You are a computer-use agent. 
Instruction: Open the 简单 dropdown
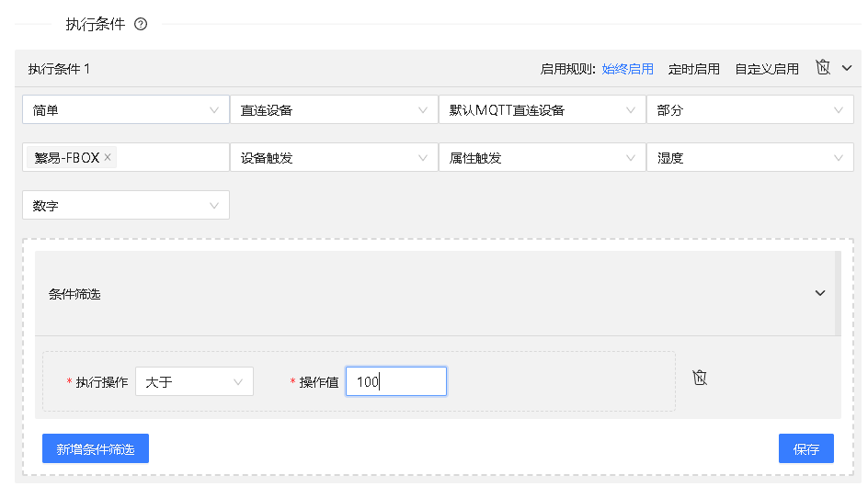coord(125,110)
